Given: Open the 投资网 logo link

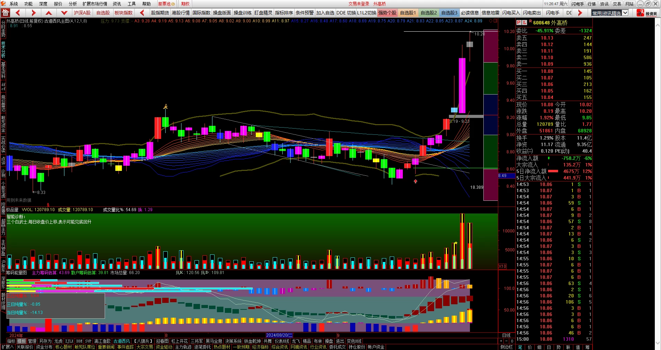Looking at the screenshot, I should pyautogui.click(x=647, y=13).
